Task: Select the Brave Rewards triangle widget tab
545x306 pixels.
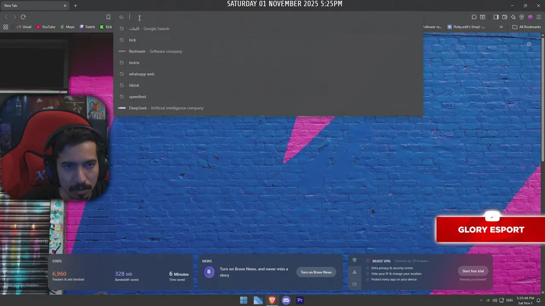Action: pos(354,272)
